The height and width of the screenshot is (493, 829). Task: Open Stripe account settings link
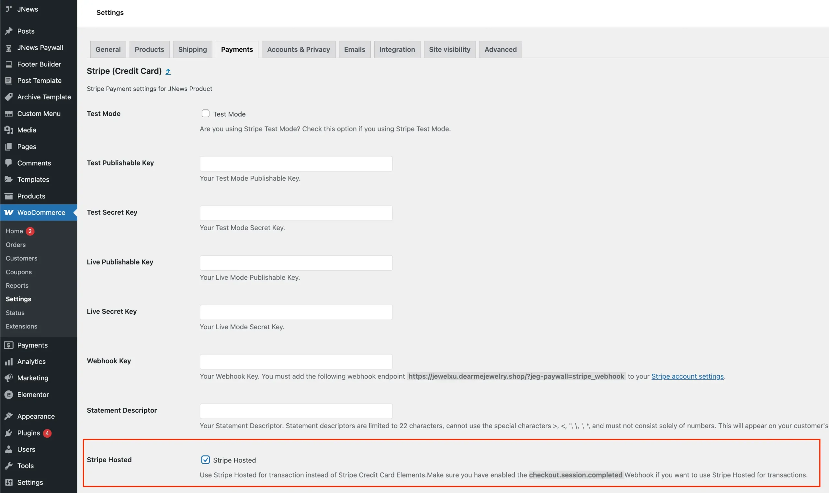pos(687,376)
